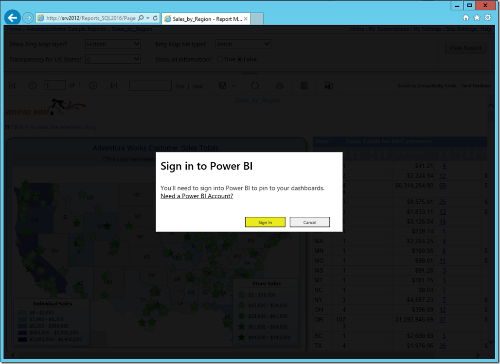Viewport: 500px width, 364px height.
Task: Click the Pin to Power BI icon
Action: pyautogui.click(x=328, y=86)
